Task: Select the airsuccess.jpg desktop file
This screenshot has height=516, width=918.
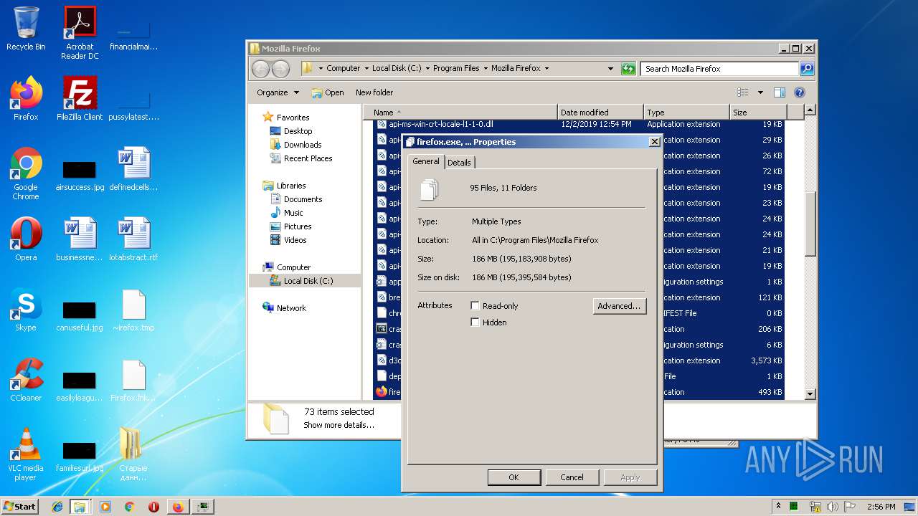Action: pyautogui.click(x=80, y=175)
